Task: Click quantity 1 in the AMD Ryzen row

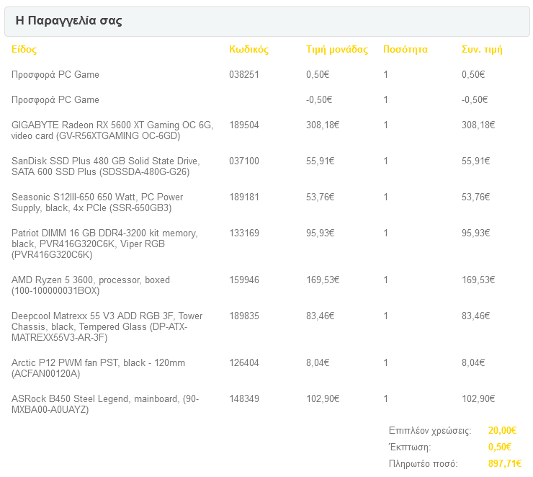Action: click(385, 280)
